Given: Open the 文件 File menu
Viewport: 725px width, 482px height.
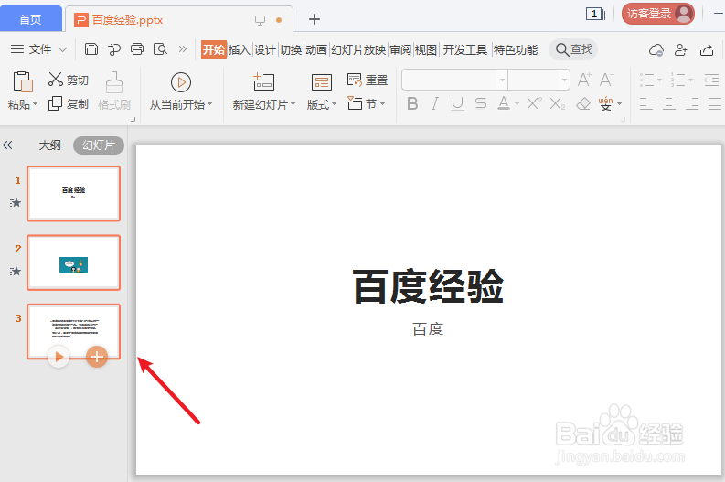Looking at the screenshot, I should pos(38,49).
